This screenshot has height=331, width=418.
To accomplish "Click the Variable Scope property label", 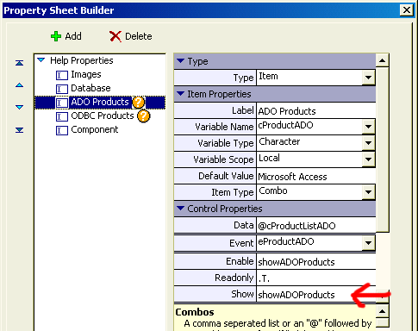I will pyautogui.click(x=223, y=159).
